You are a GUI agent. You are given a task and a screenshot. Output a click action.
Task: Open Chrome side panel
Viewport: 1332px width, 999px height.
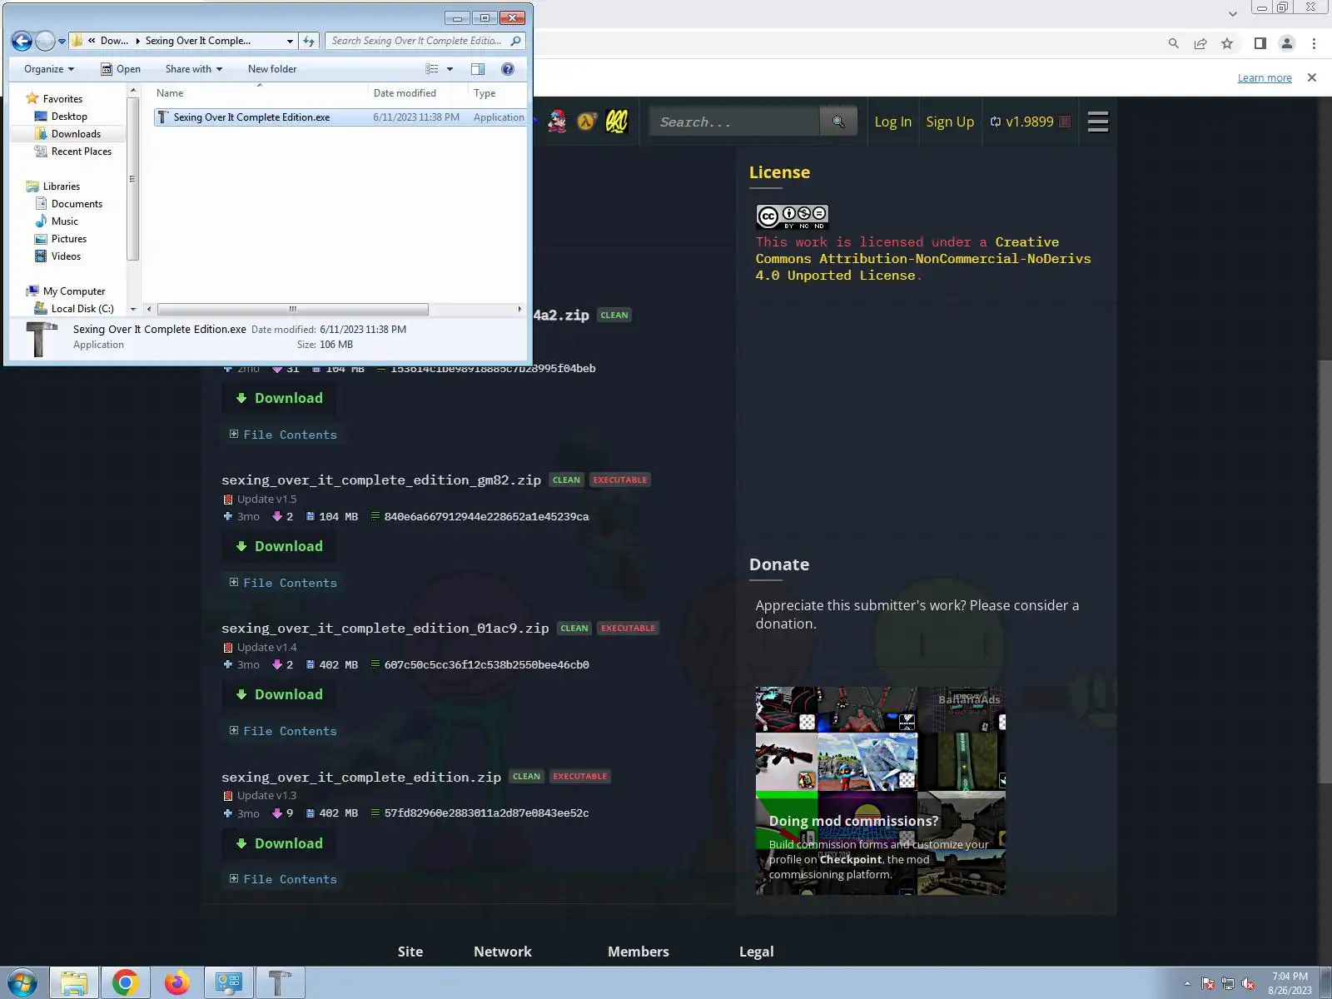[x=1260, y=43]
